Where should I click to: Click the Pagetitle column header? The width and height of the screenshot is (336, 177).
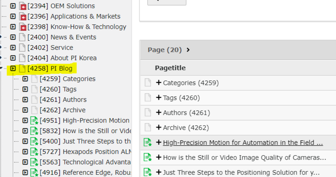170,68
